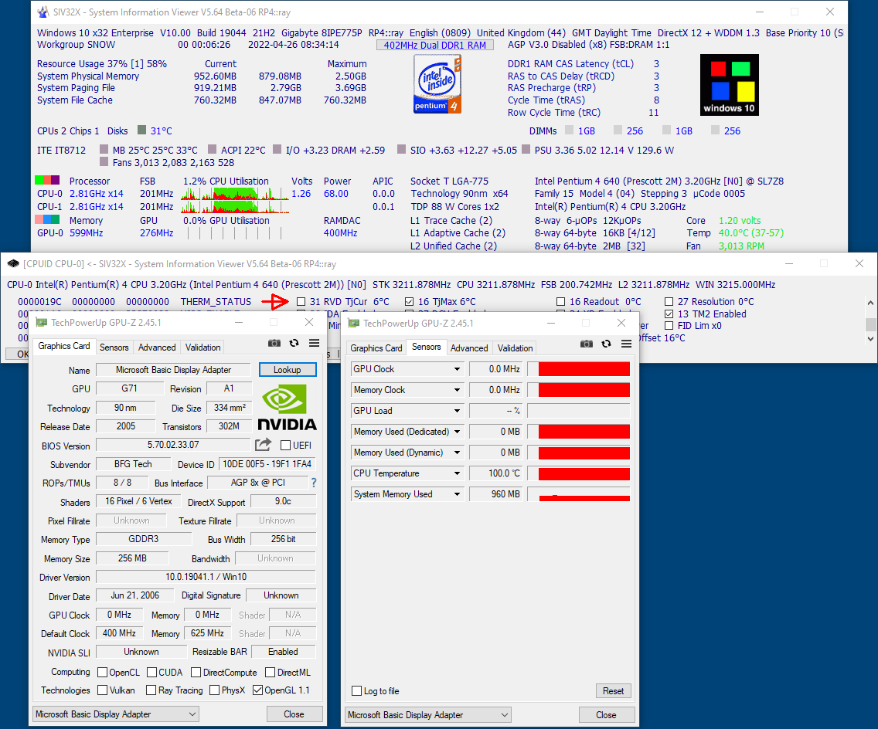The width and height of the screenshot is (878, 729).
Task: Click the Windows 10 logo in SIV
Action: click(730, 85)
